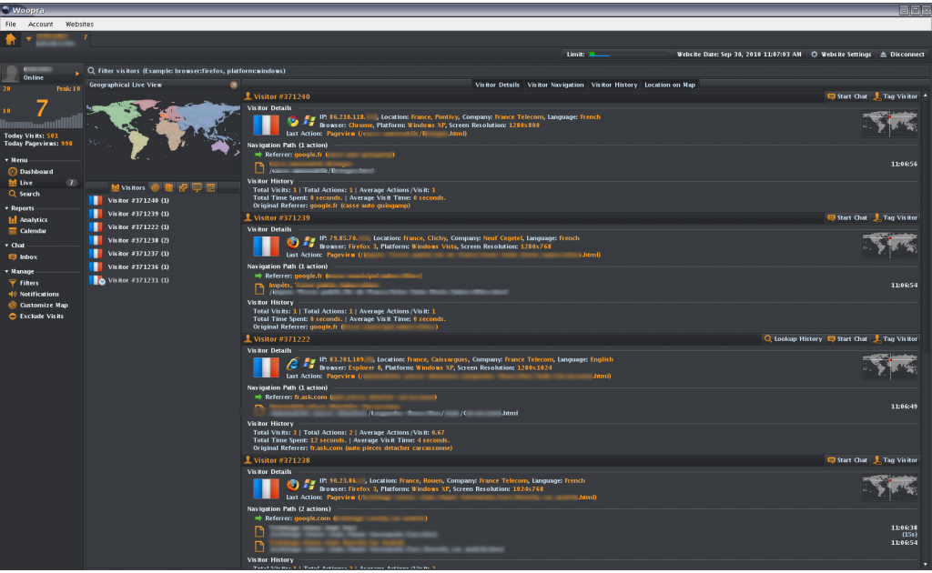Toggle the Location on Map section tab

click(x=670, y=85)
